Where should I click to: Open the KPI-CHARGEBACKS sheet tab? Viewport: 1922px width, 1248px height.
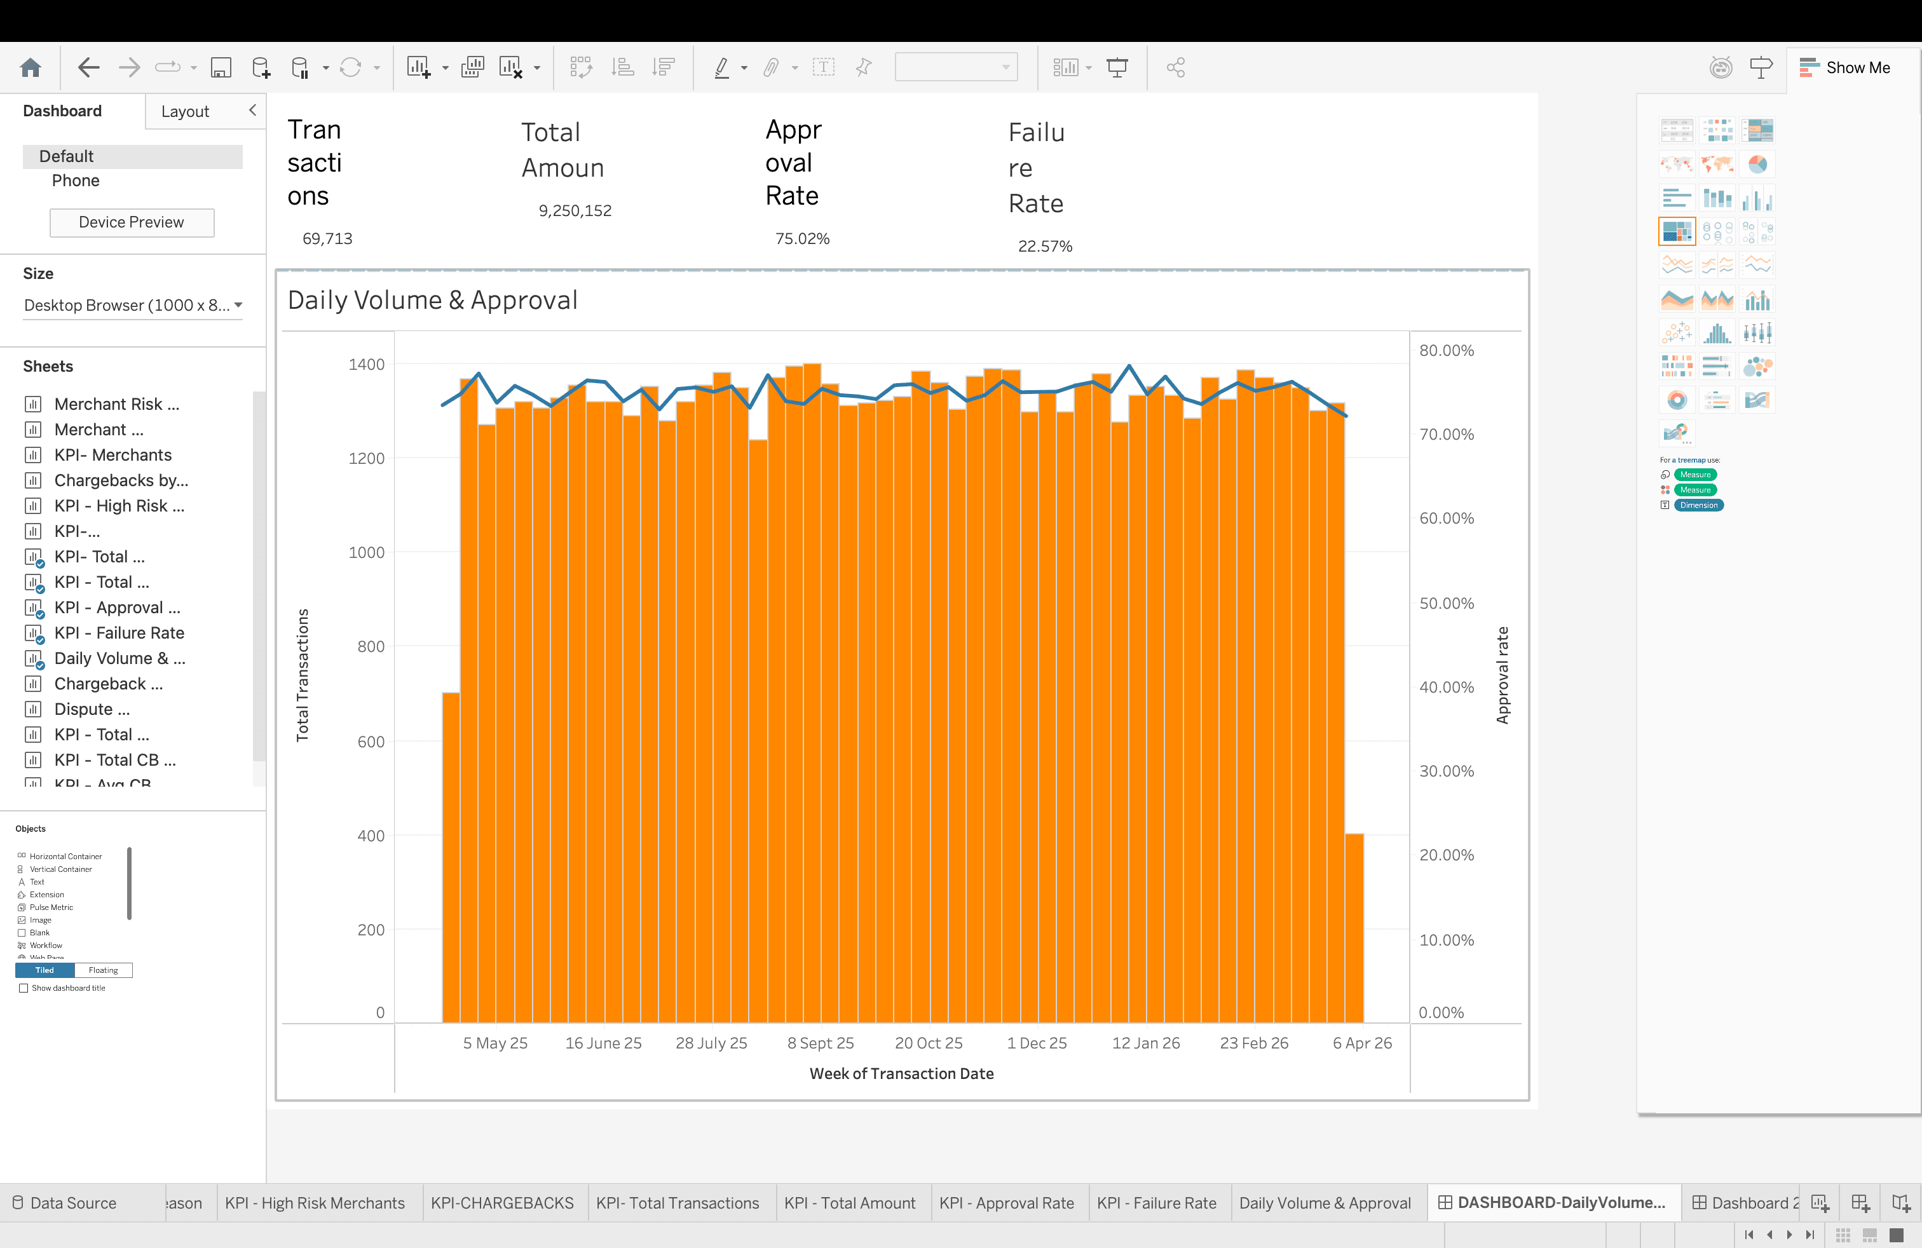pos(501,1204)
